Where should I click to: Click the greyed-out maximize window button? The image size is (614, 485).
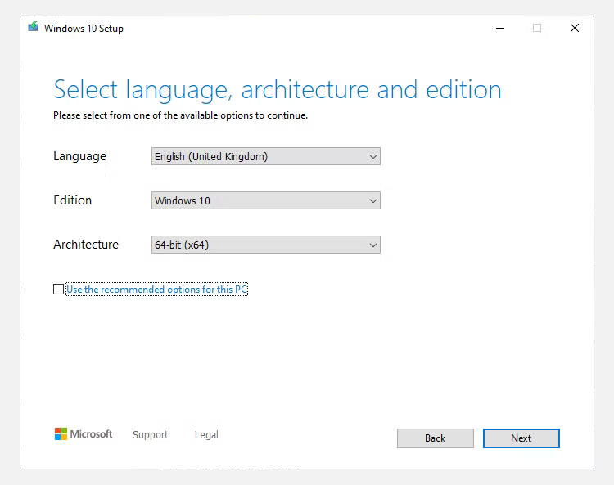537,28
